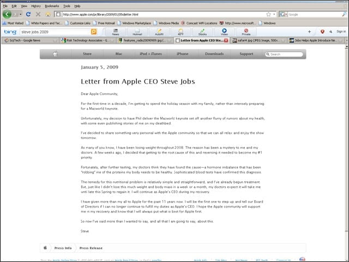Image resolution: width=349 pixels, height=262 pixels.
Task: Open Support in Apple navigation bar
Action: pyautogui.click(x=246, y=54)
